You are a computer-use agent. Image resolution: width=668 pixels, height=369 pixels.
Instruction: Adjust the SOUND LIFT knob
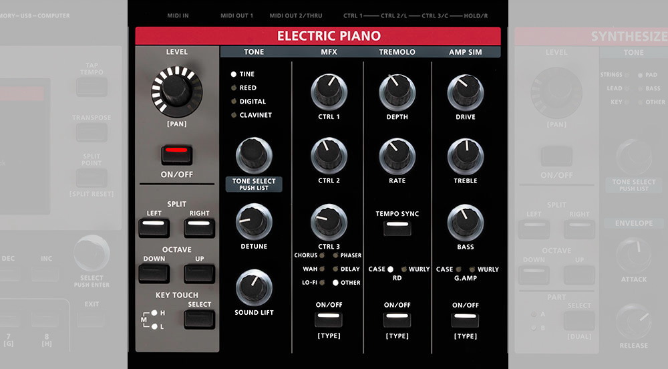[254, 287]
